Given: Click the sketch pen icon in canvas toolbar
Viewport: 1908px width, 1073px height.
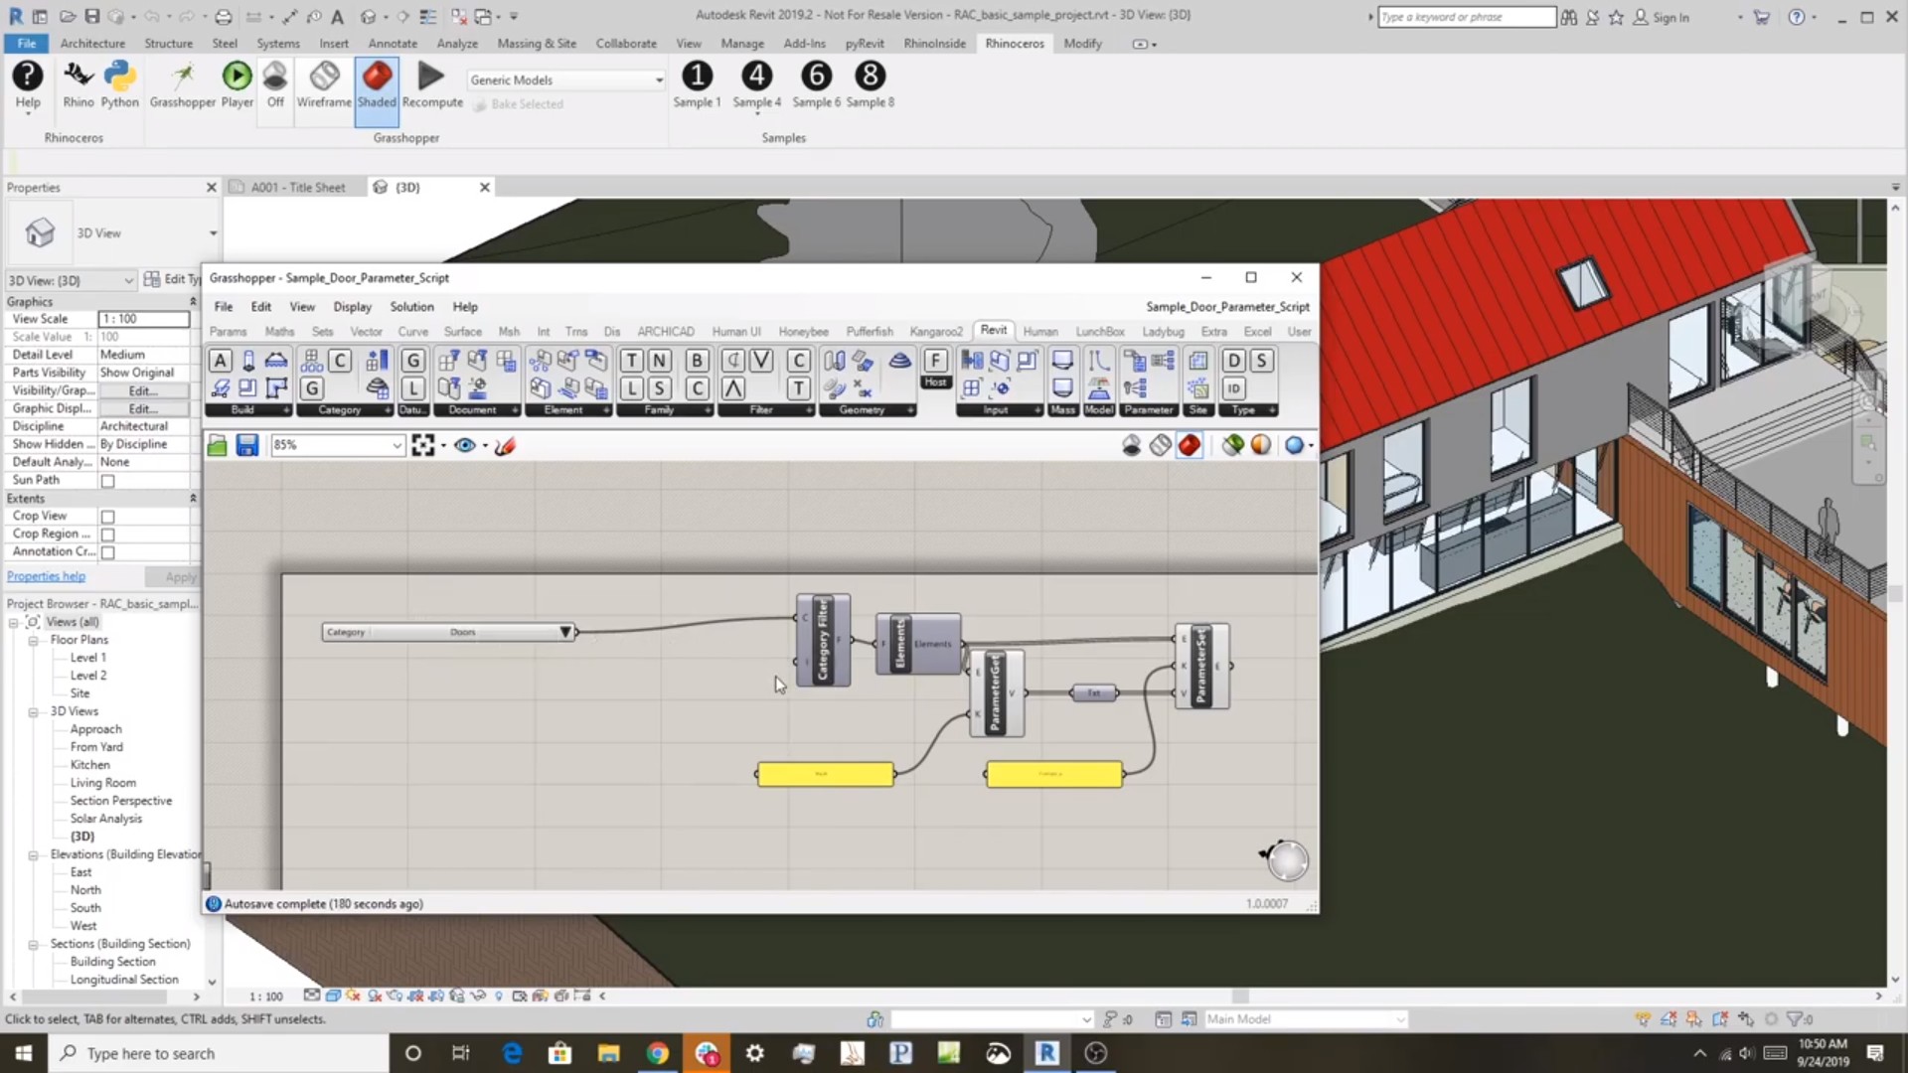Looking at the screenshot, I should click(x=505, y=446).
